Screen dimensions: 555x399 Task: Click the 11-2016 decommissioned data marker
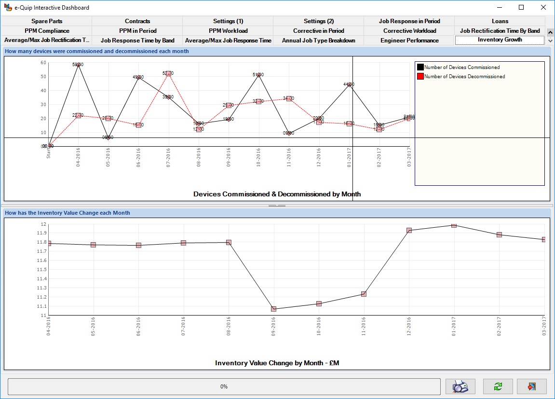pos(289,99)
